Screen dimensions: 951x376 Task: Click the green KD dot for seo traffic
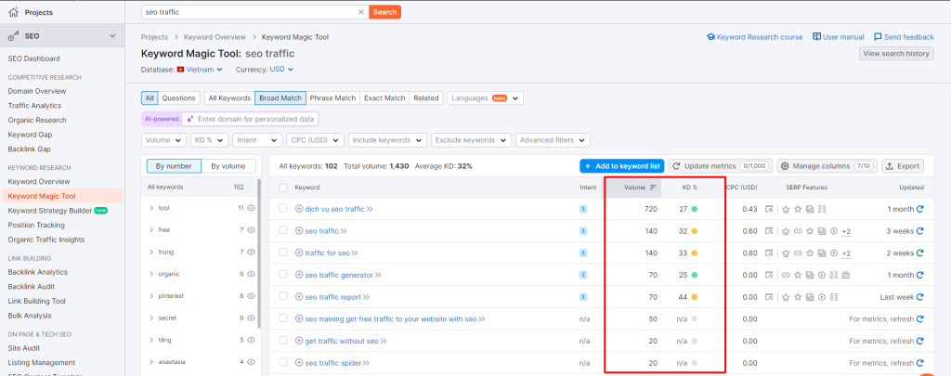pos(693,231)
